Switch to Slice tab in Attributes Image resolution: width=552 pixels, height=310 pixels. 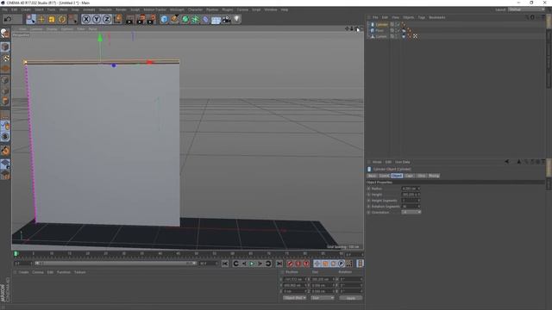pyautogui.click(x=421, y=176)
